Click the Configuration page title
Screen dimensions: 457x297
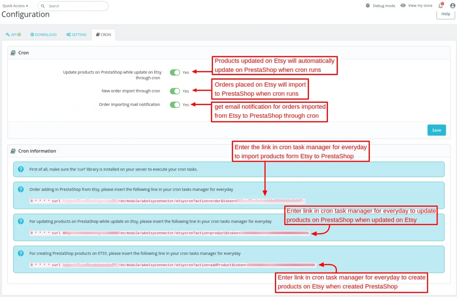pos(26,14)
